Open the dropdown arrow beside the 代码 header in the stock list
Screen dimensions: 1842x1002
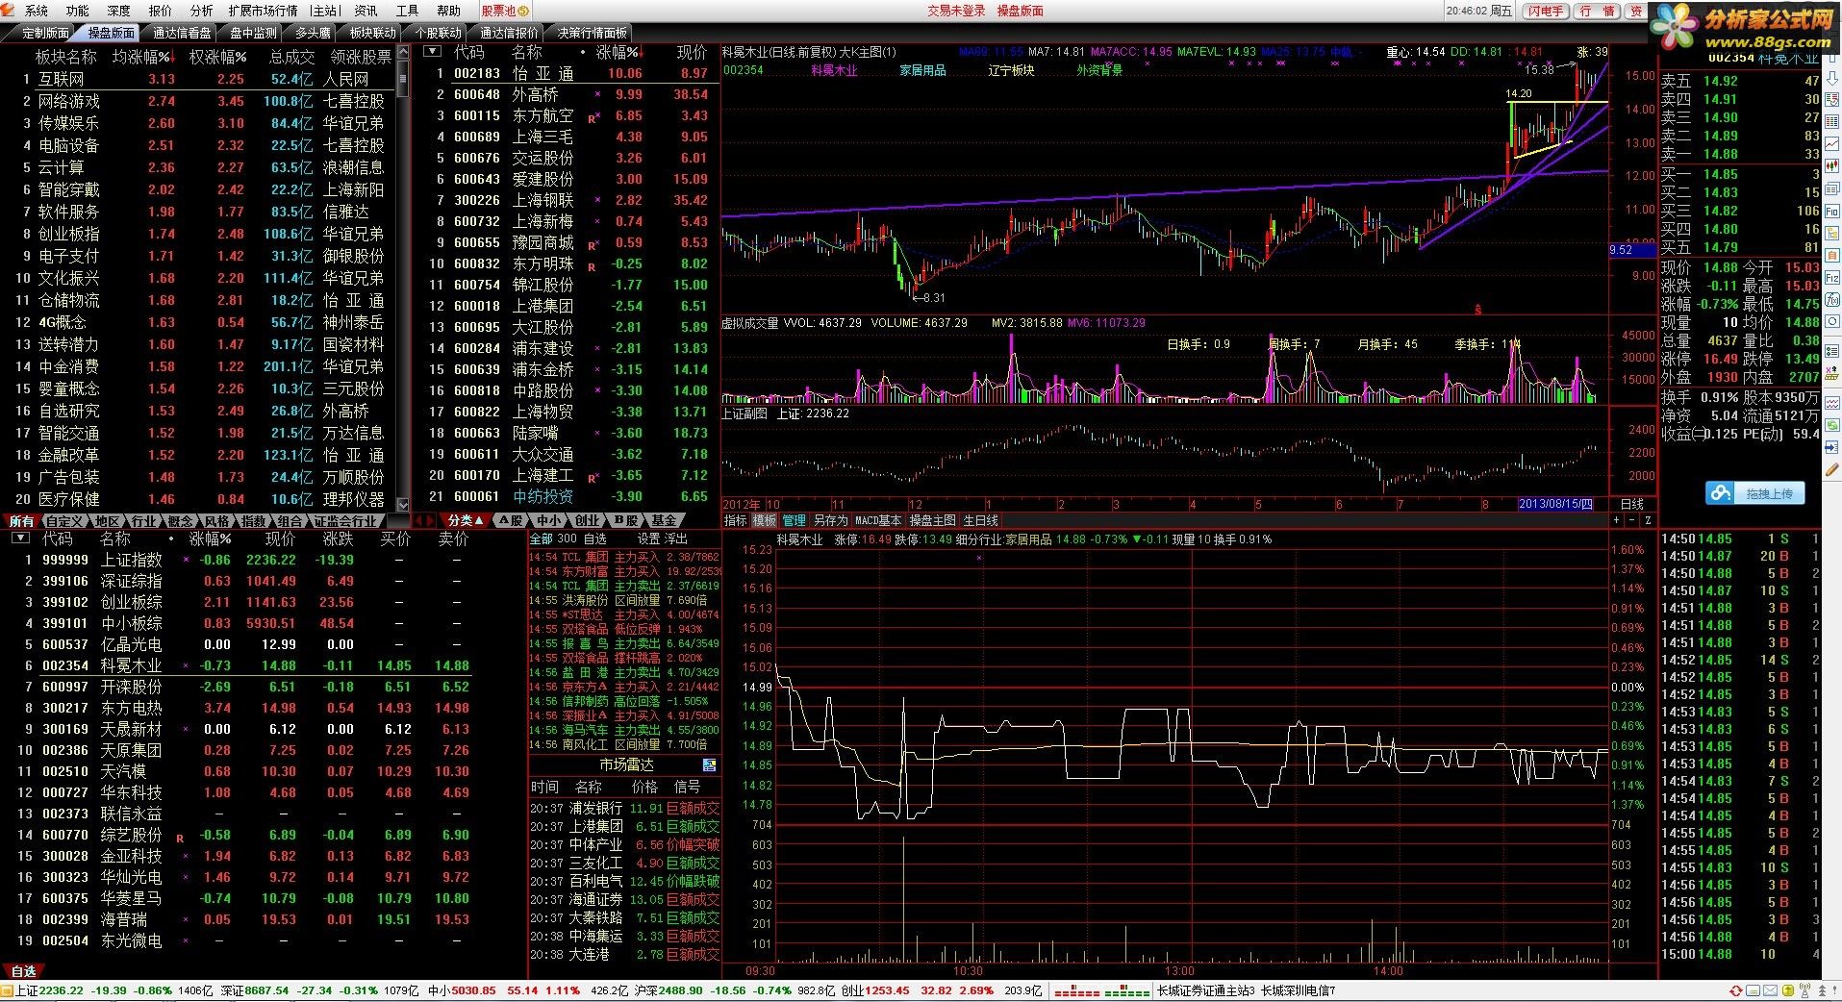tap(433, 52)
